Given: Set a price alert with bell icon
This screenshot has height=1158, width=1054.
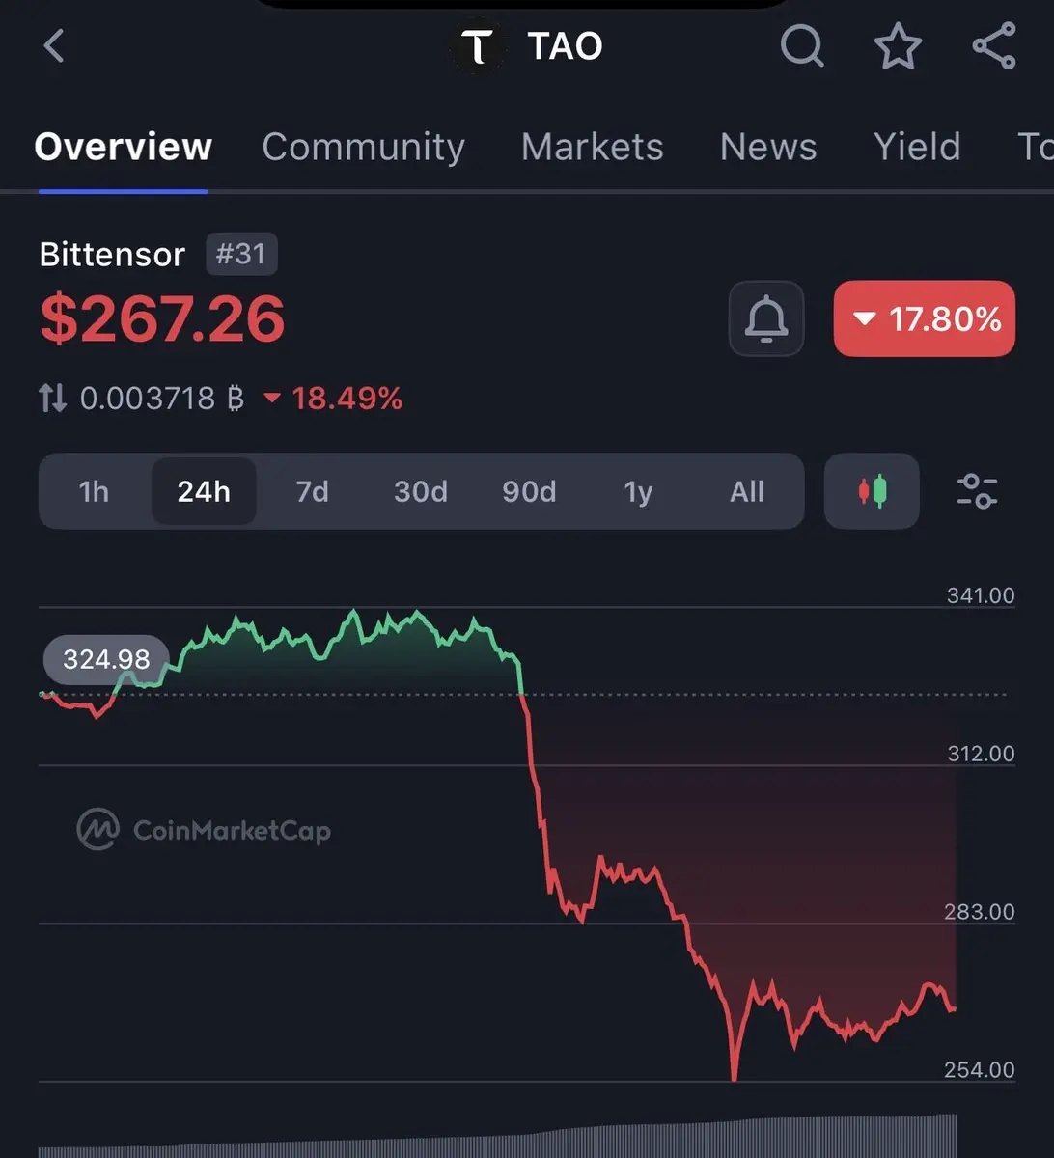Looking at the screenshot, I should click(x=766, y=318).
